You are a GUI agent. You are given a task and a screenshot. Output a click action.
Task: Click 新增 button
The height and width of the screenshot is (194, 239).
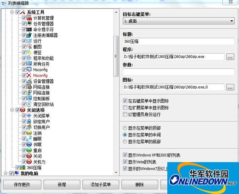[x=62, y=184]
